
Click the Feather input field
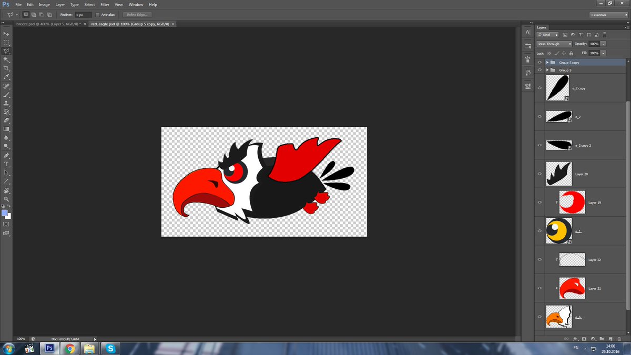[83, 15]
